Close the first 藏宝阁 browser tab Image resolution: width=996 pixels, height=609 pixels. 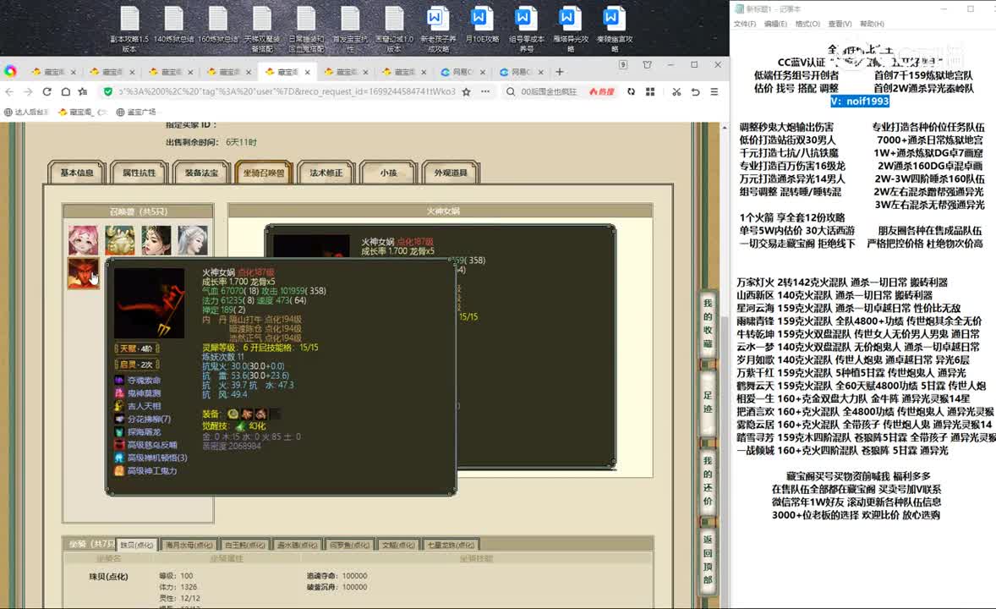tap(73, 72)
